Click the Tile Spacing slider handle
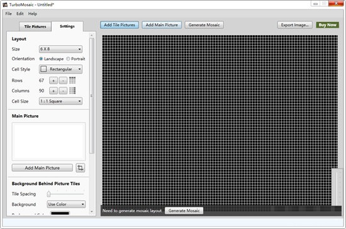This screenshot has width=346, height=229. (x=49, y=194)
